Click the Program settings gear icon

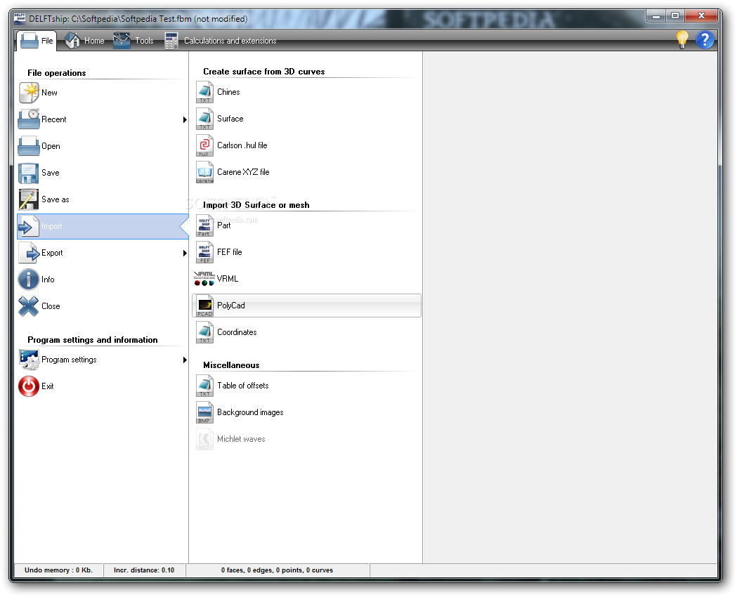29,360
